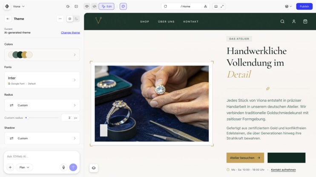This screenshot has height=177, width=316.
Task: Click the 10Web logo icon
Action: tap(7, 6)
